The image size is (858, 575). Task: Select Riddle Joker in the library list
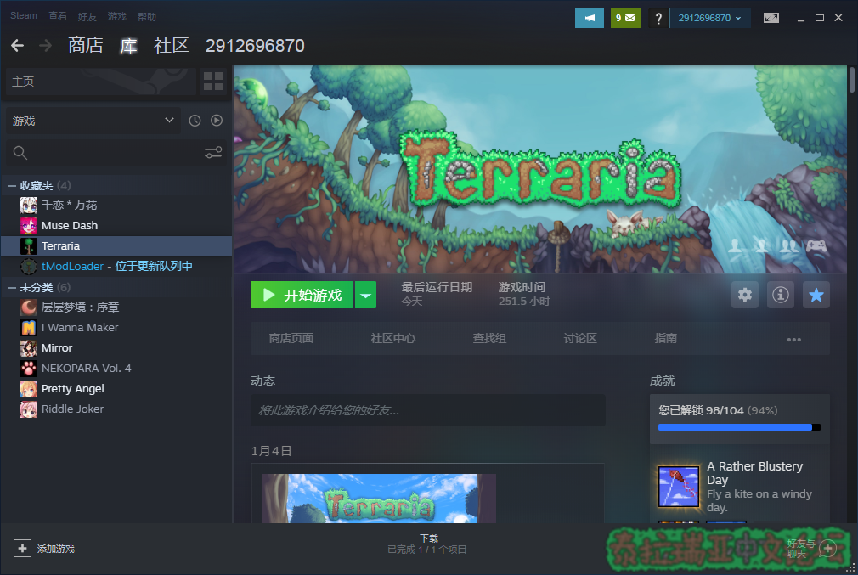pyautogui.click(x=116, y=409)
